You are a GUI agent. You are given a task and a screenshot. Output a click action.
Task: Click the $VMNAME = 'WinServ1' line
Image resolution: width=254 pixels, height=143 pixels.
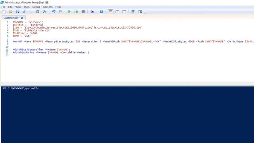(x=28, y=22)
